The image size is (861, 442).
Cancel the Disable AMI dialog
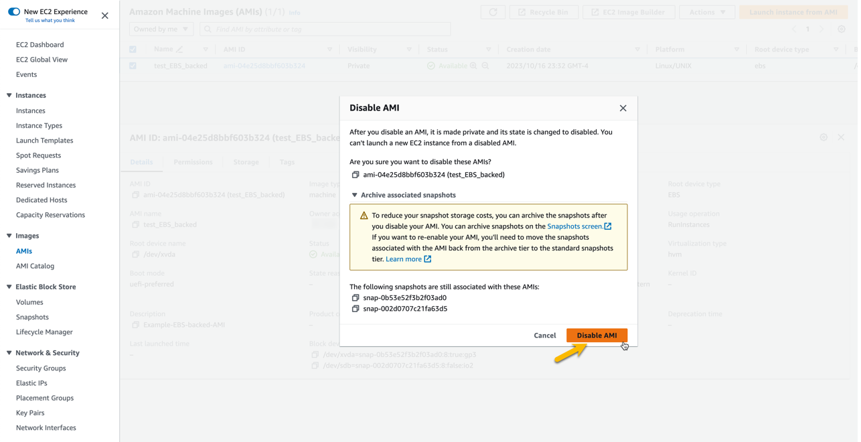pyautogui.click(x=544, y=335)
